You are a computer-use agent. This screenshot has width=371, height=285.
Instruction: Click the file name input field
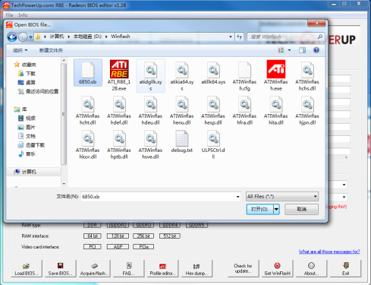coord(161,197)
